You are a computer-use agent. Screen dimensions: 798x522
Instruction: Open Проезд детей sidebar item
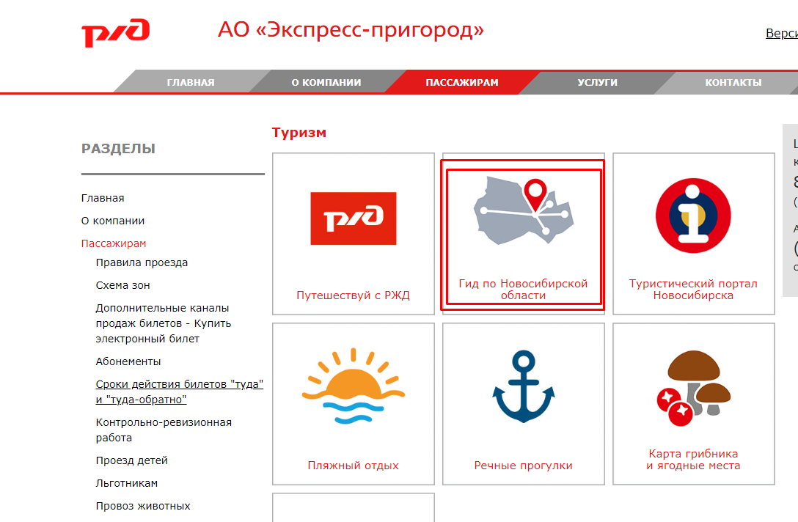coord(132,460)
